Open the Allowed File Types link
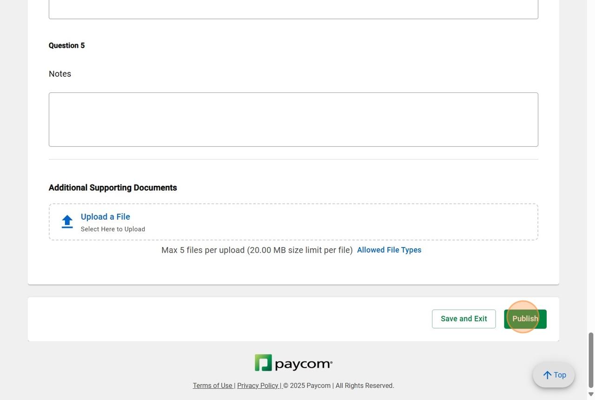The height and width of the screenshot is (400, 595). (389, 250)
